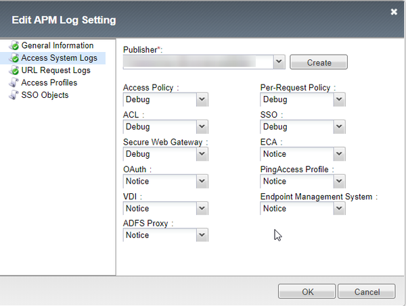Expand the Per-Request Policy log level dropdown

pos(339,100)
